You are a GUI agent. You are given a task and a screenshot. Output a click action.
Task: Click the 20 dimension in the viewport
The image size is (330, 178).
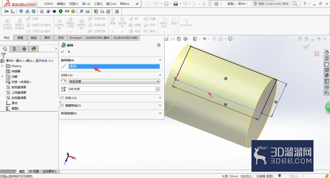pyautogui.click(x=276, y=102)
